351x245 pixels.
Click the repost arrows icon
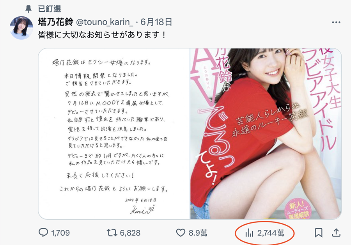tap(112, 233)
